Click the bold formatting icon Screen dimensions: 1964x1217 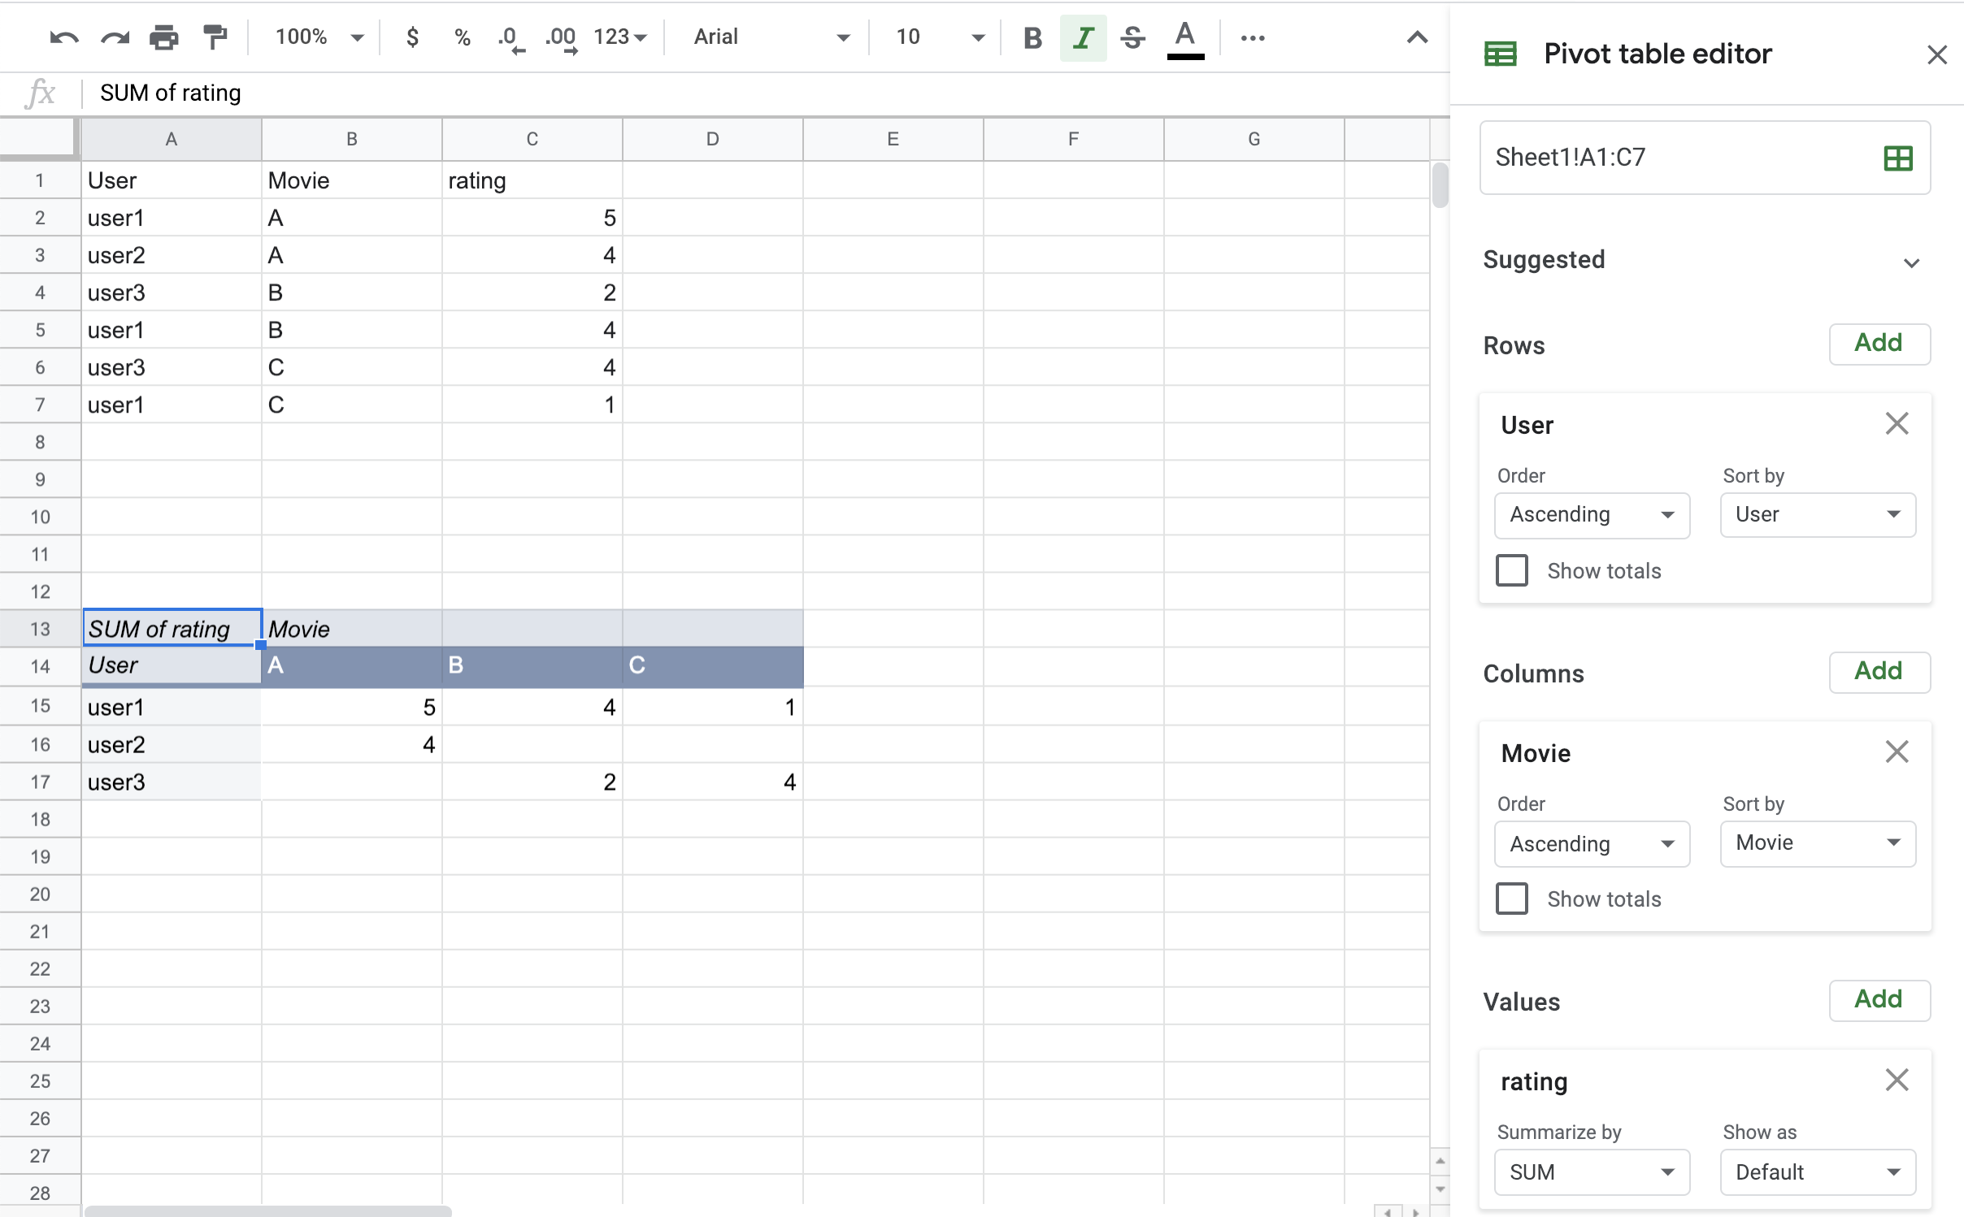click(1034, 37)
